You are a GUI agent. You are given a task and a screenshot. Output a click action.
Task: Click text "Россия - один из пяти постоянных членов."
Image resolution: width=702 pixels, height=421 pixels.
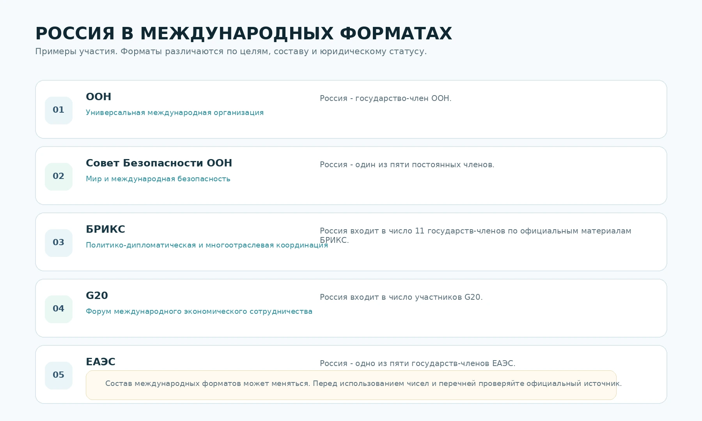coord(407,165)
